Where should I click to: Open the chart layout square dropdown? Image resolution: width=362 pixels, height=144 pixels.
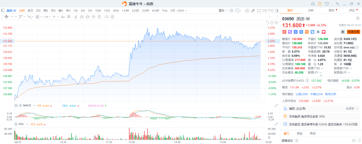click(x=239, y=11)
